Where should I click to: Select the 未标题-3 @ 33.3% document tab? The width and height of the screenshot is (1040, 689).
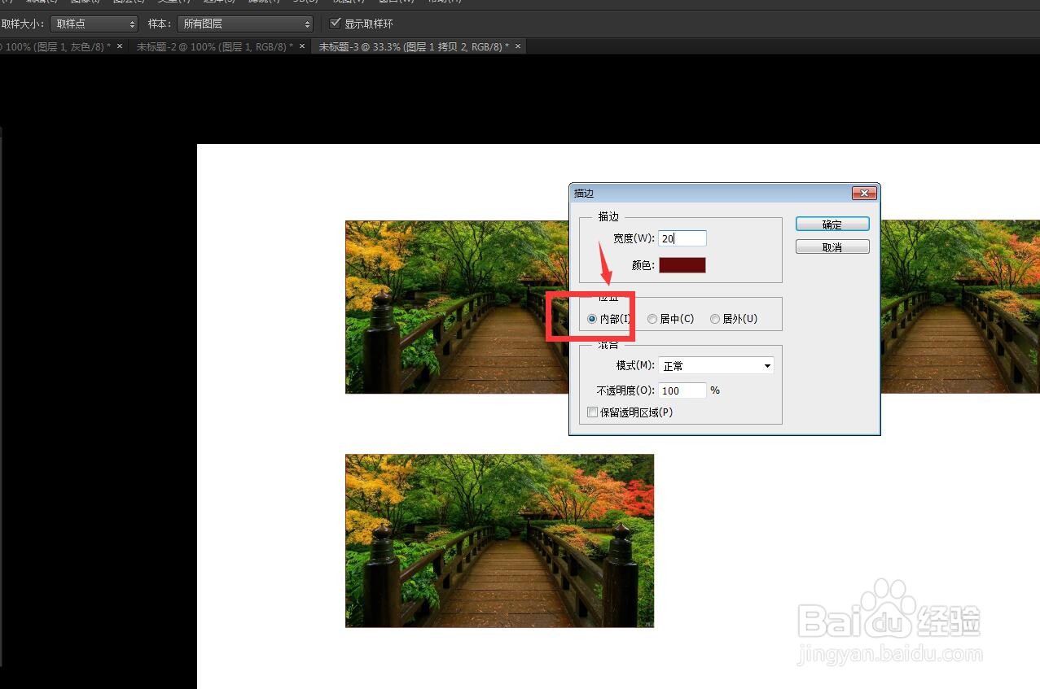pyautogui.click(x=414, y=47)
